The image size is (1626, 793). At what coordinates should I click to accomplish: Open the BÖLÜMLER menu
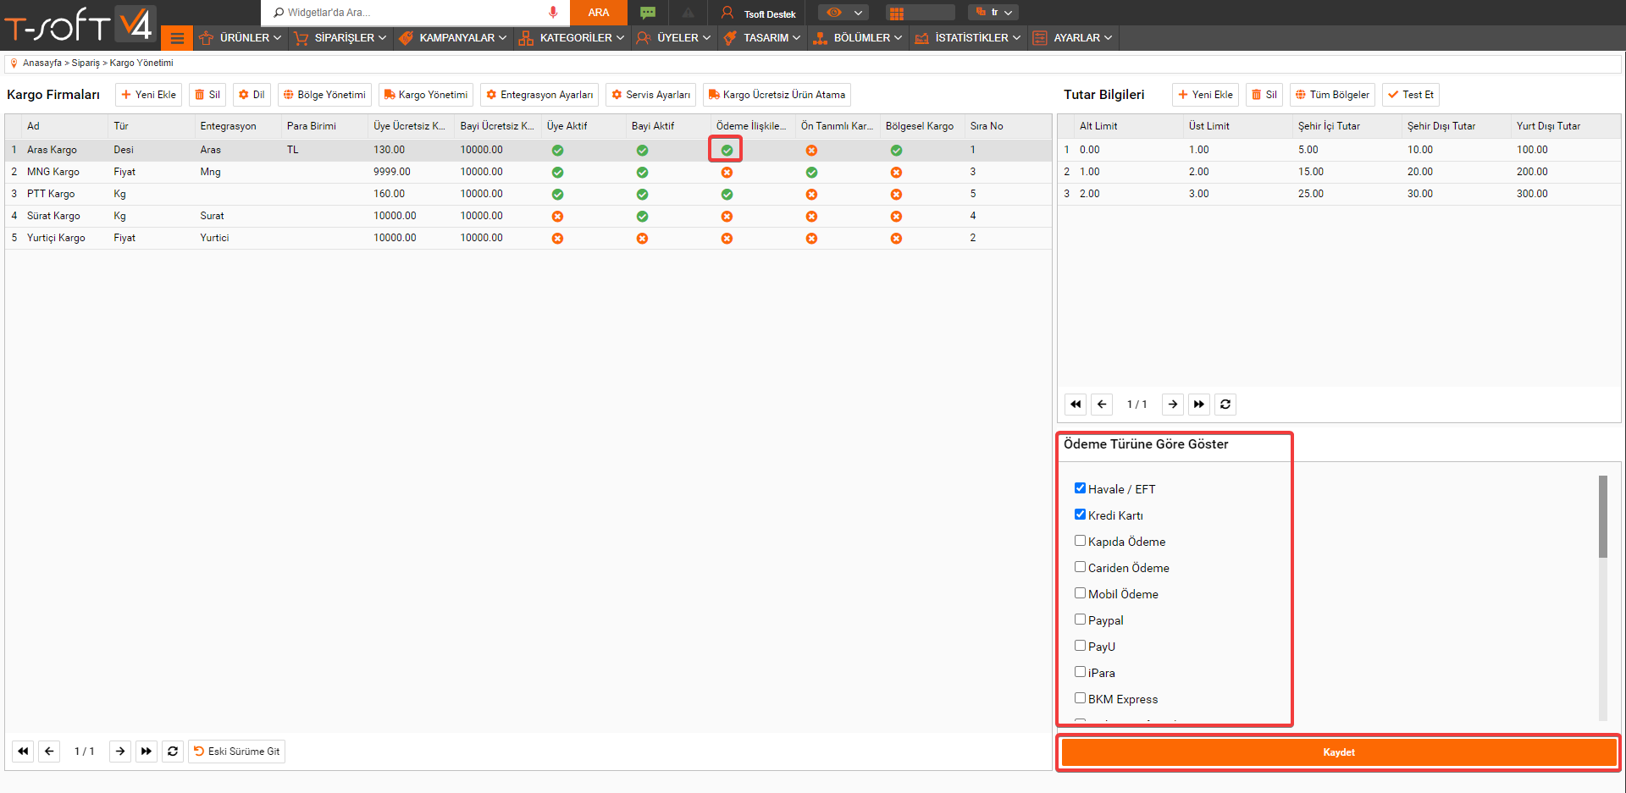pos(858,38)
